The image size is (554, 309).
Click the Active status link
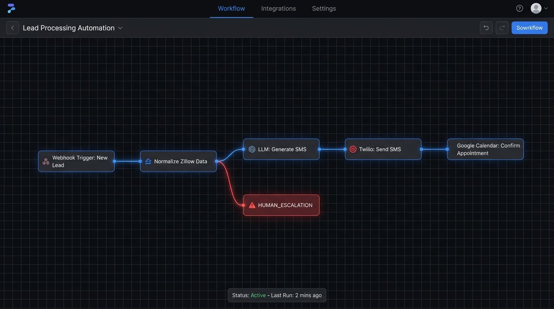point(258,295)
